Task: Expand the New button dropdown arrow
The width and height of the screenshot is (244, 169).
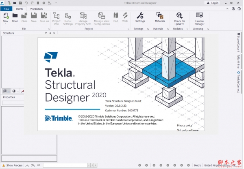Action: [5, 24]
